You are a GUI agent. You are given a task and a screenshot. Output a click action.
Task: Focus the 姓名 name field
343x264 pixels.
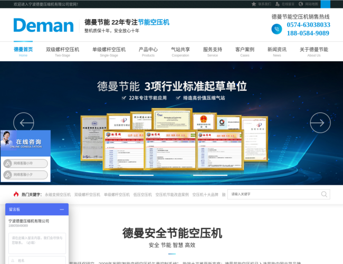click(37, 260)
